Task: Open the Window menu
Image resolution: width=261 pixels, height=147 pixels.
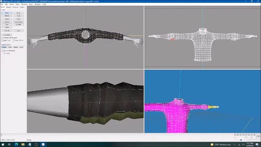Action: 38,4
